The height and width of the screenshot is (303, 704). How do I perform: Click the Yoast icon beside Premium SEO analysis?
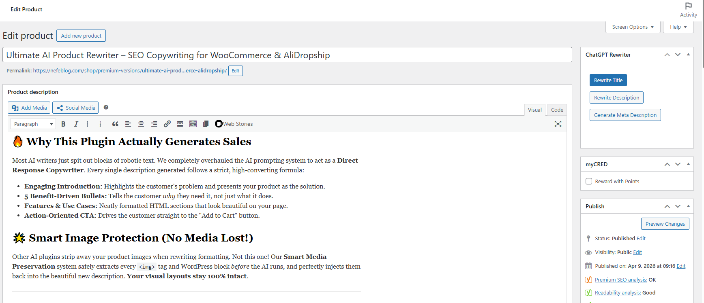588,280
